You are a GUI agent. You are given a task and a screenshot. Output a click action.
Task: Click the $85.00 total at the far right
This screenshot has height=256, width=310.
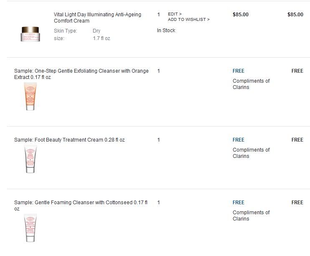(x=295, y=15)
